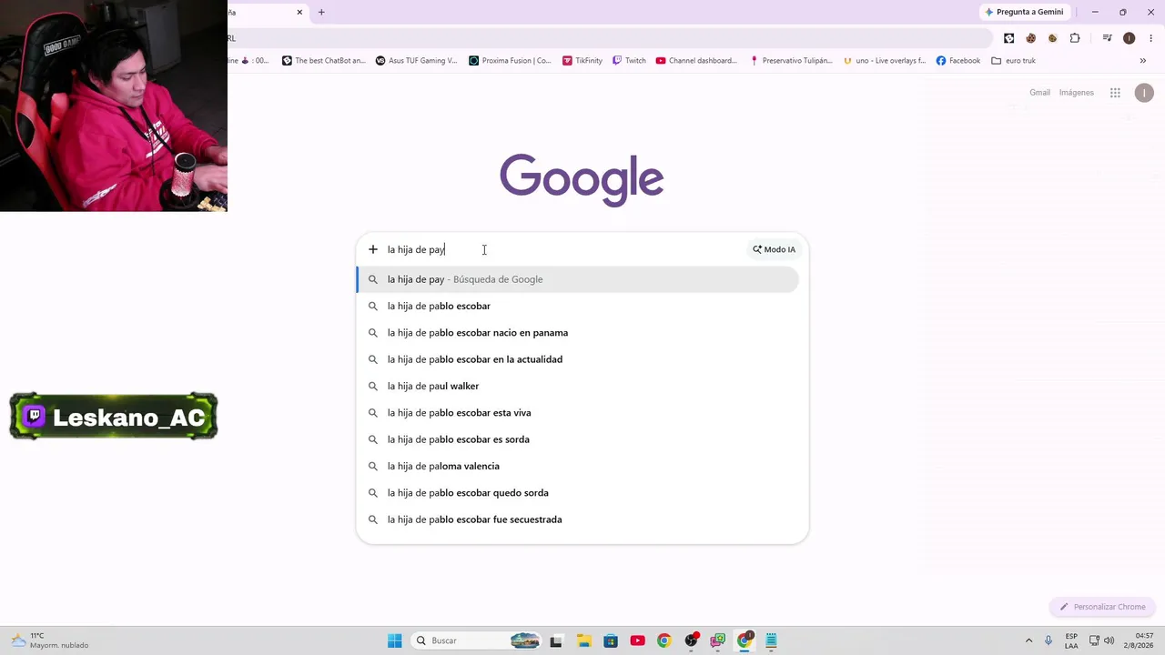Viewport: 1165px width, 655px height.
Task: Open the euro truk bookmarks folder
Action: click(1014, 61)
